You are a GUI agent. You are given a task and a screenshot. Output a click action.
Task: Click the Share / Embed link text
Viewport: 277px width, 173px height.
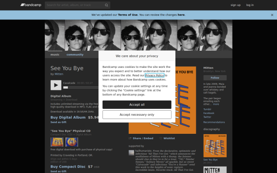click(x=143, y=138)
